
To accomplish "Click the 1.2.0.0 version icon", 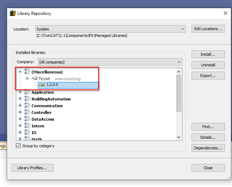I will 42,85.
